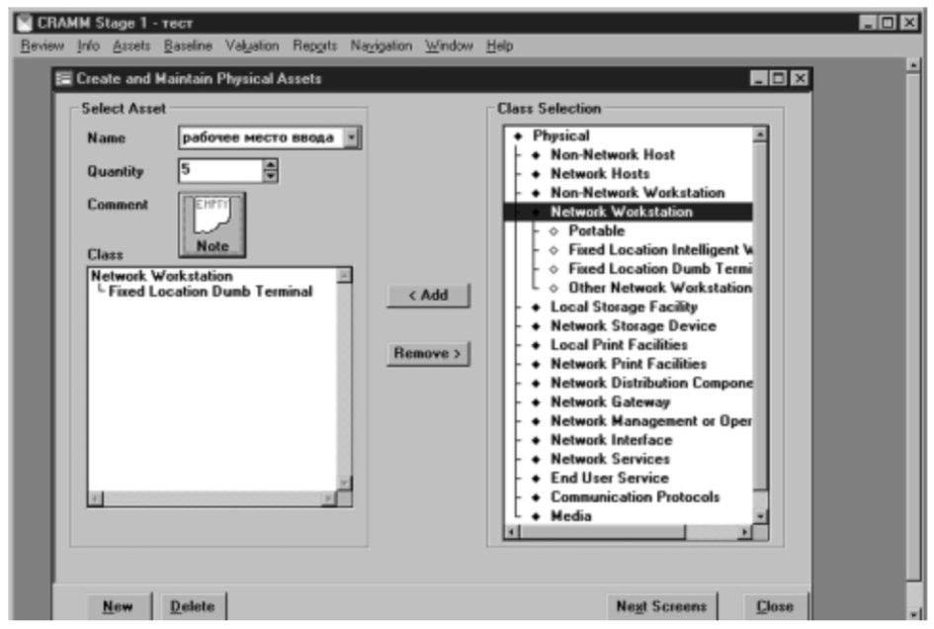The image size is (934, 629).
Task: Select Communication Protocols tree item
Action: 635,497
